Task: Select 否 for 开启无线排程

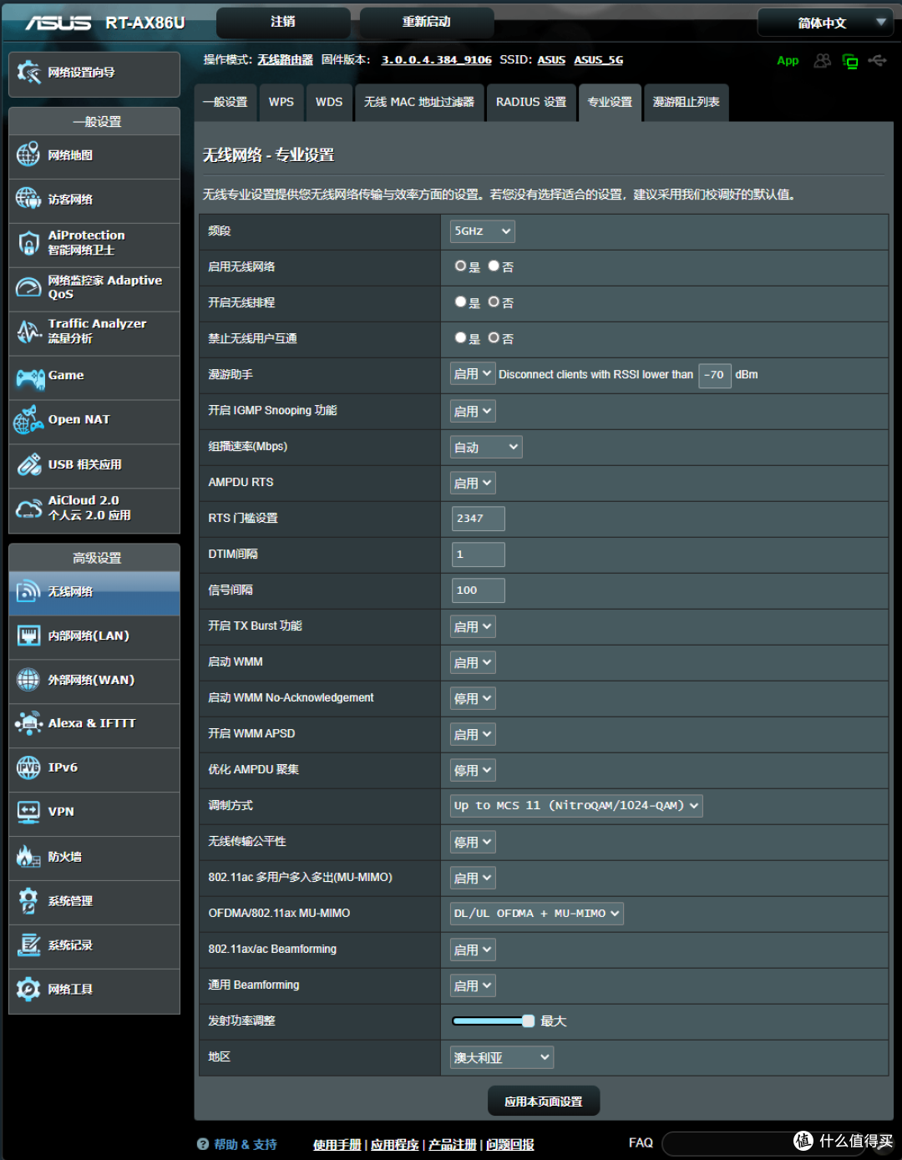Action: 494,301
